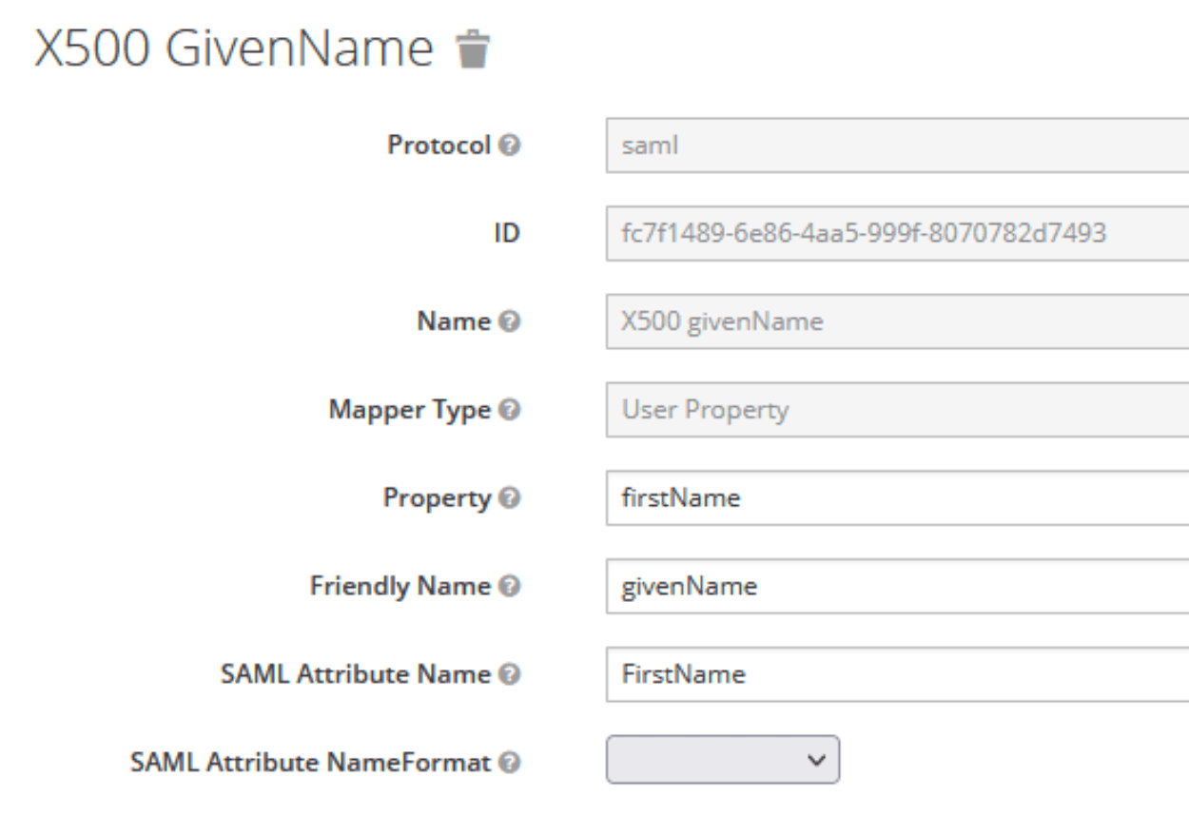The image size is (1189, 816).
Task: Select the SAML Attribute Name field FirstName
Action: pyautogui.click(x=897, y=674)
